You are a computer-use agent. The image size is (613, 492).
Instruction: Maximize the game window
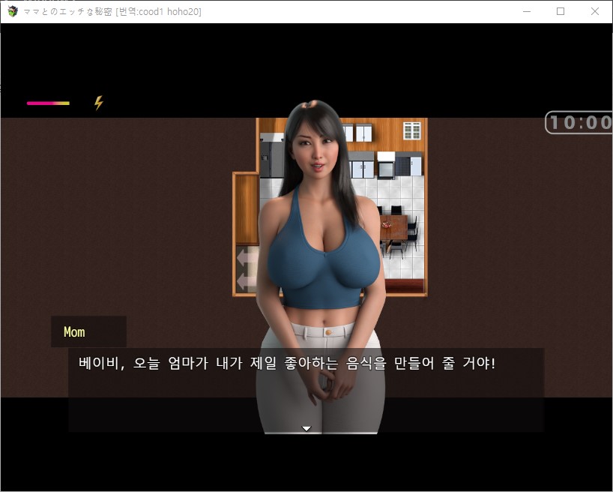tap(561, 11)
